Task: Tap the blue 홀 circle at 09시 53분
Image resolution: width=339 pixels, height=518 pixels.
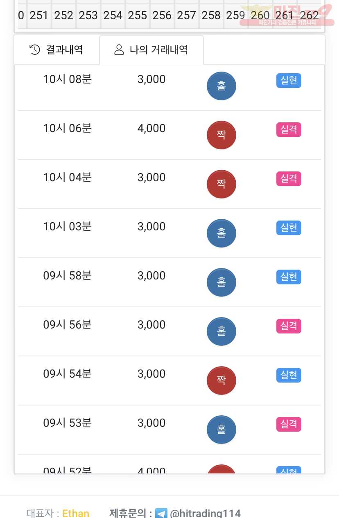Action: (221, 430)
